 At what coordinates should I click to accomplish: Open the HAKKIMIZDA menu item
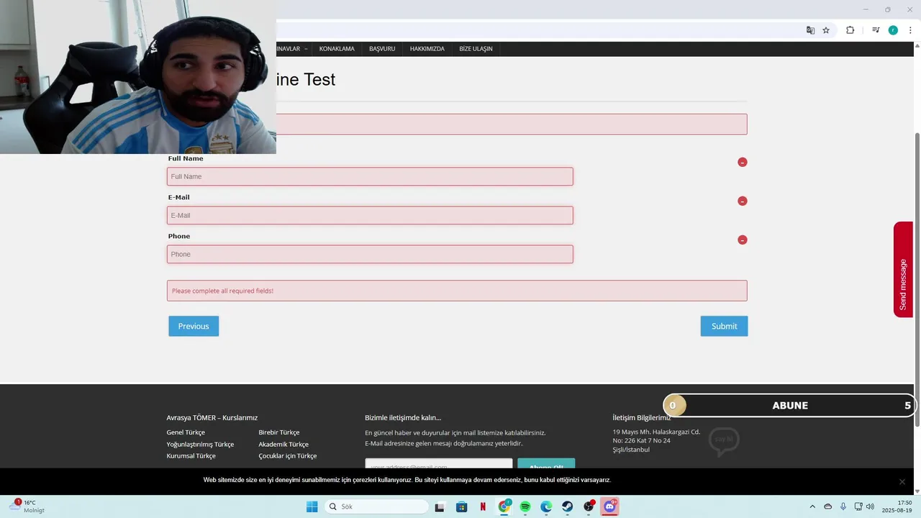(427, 49)
